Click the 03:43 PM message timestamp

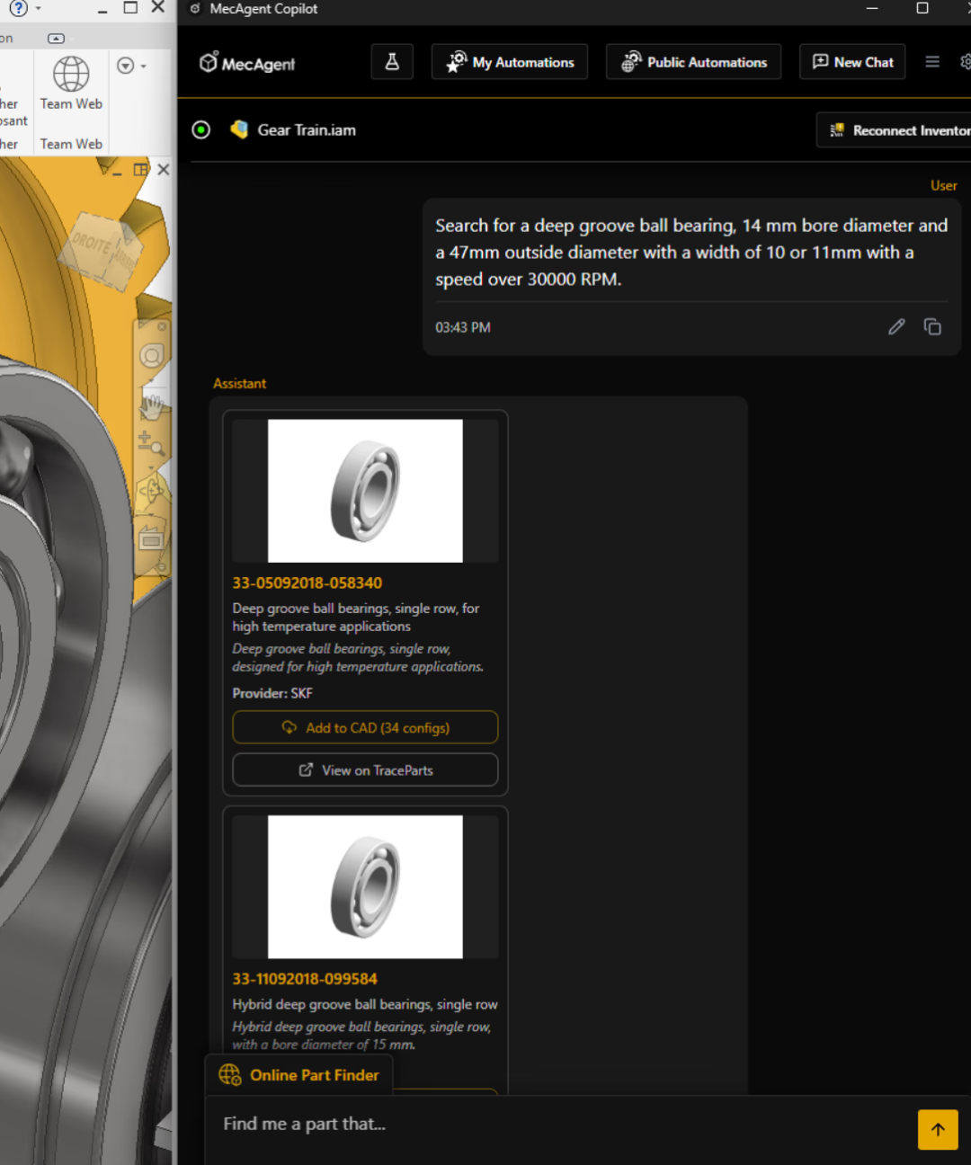coord(463,328)
